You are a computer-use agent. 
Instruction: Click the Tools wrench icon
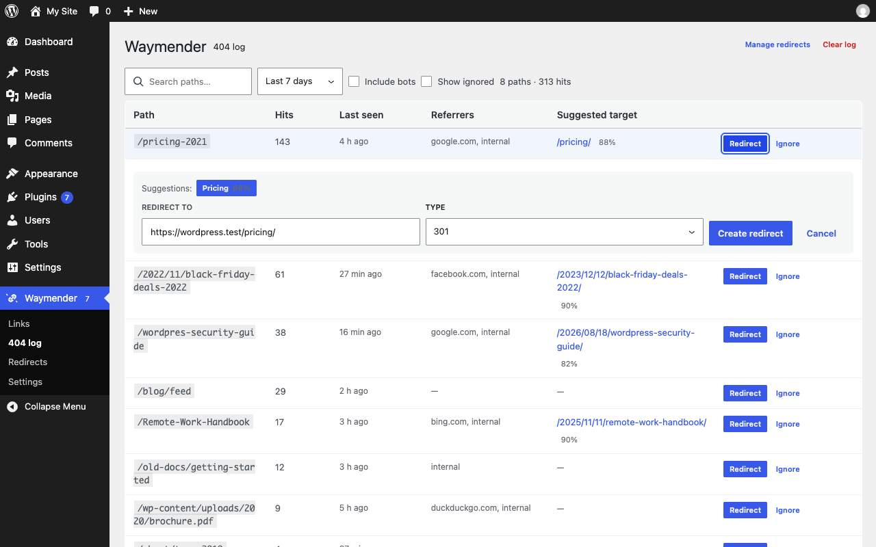[12, 244]
